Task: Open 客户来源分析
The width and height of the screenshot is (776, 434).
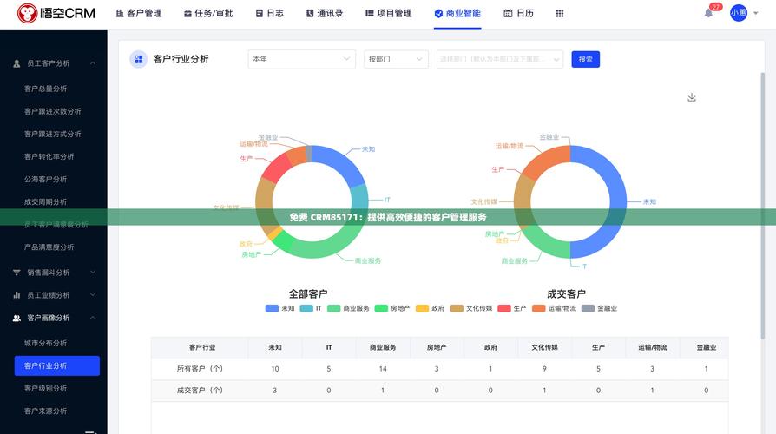Action: (x=45, y=411)
